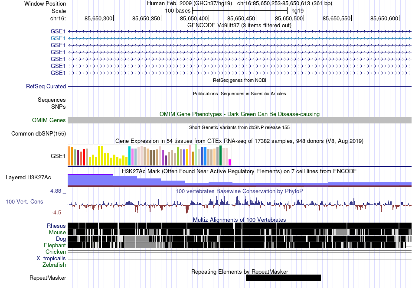Click the Human Feb. 2009 (GRCh37/hg19) assembly title
The image size is (412, 288).
(190, 3)
